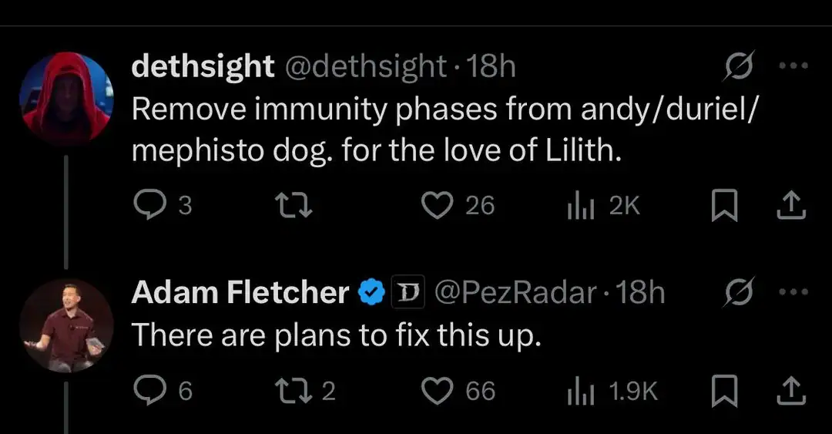This screenshot has height=434, width=832.
Task: Open Grok icon on Adam Fletcher's tweet
Action: 738,292
